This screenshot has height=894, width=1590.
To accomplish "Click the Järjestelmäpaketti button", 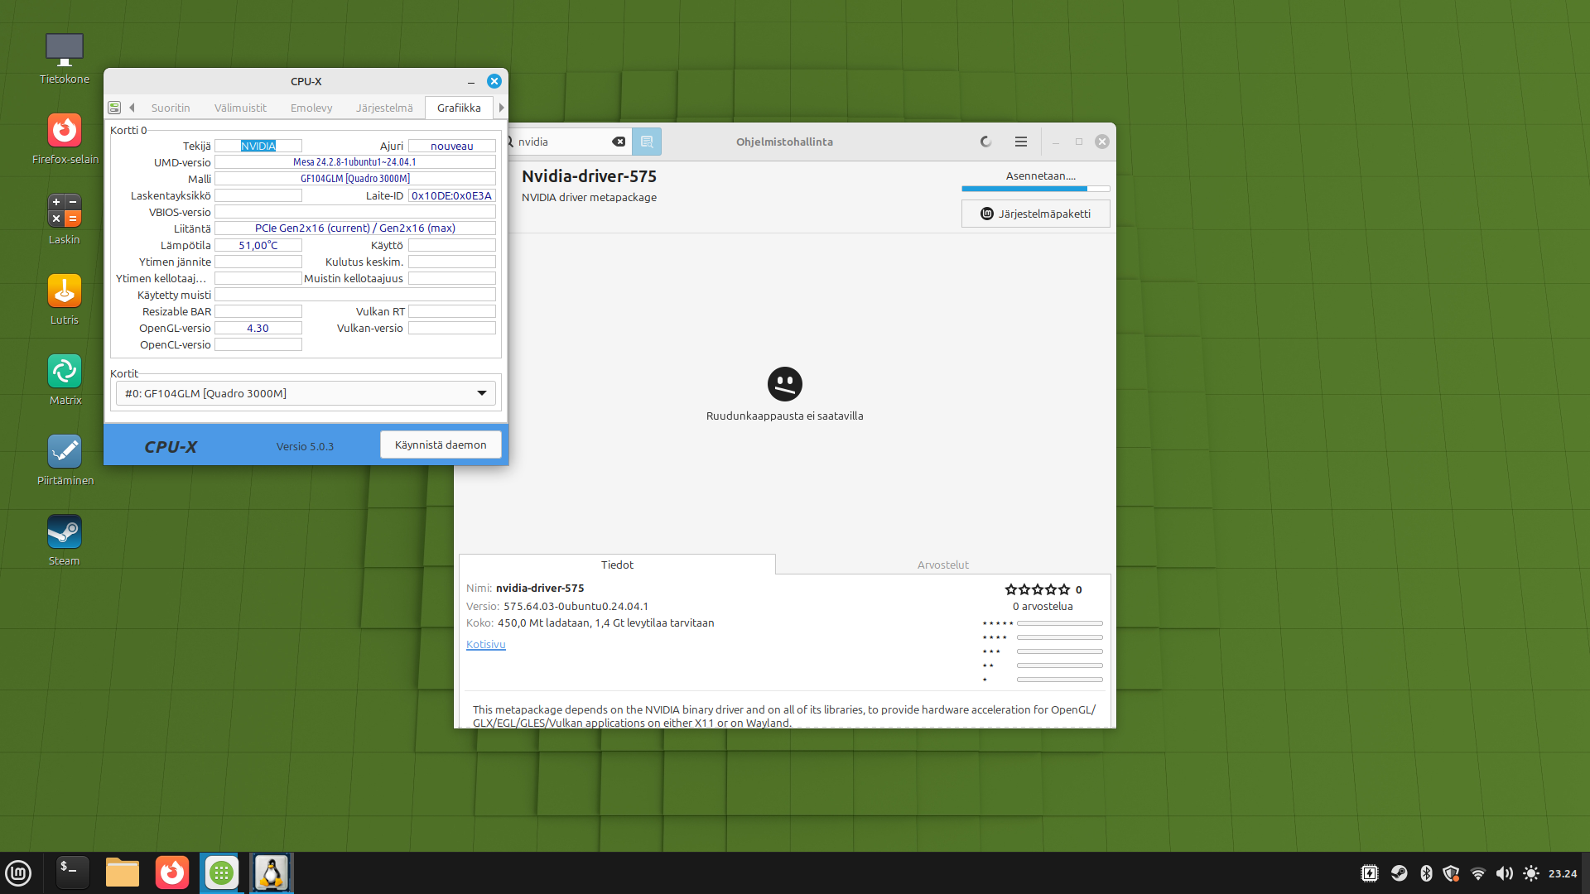I will click(x=1035, y=214).
